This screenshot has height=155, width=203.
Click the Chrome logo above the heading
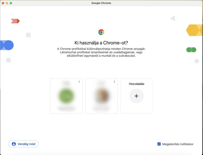tap(101, 32)
